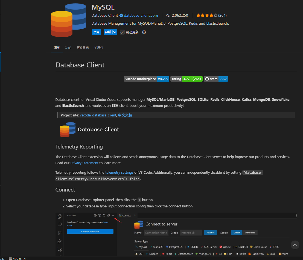Select MongoDB server type in screenshot
This screenshot has height=260, width=303.
[203, 254]
